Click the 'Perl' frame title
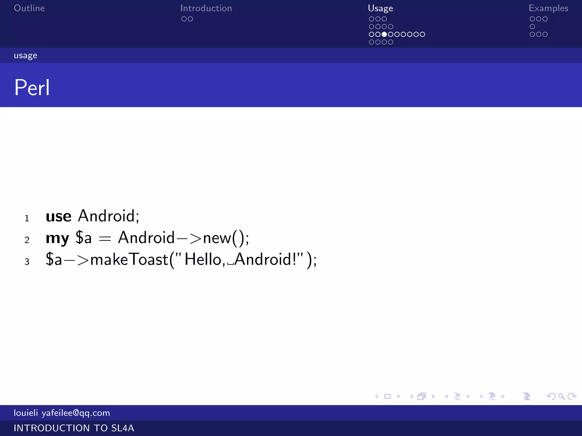This screenshot has height=436, width=582. (32, 87)
